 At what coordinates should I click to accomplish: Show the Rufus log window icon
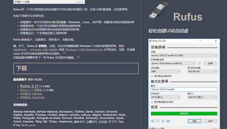click(x=168, y=121)
